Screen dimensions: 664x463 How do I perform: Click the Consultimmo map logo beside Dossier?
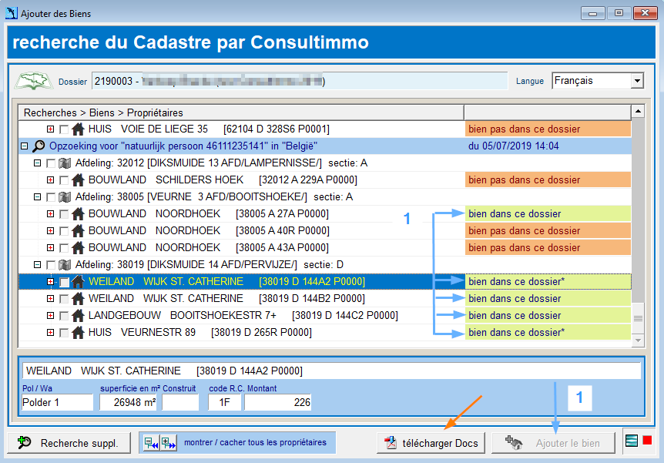33,81
